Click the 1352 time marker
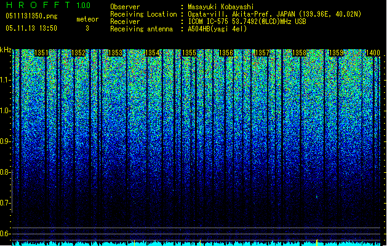This screenshot has height=246, width=387. (x=78, y=53)
